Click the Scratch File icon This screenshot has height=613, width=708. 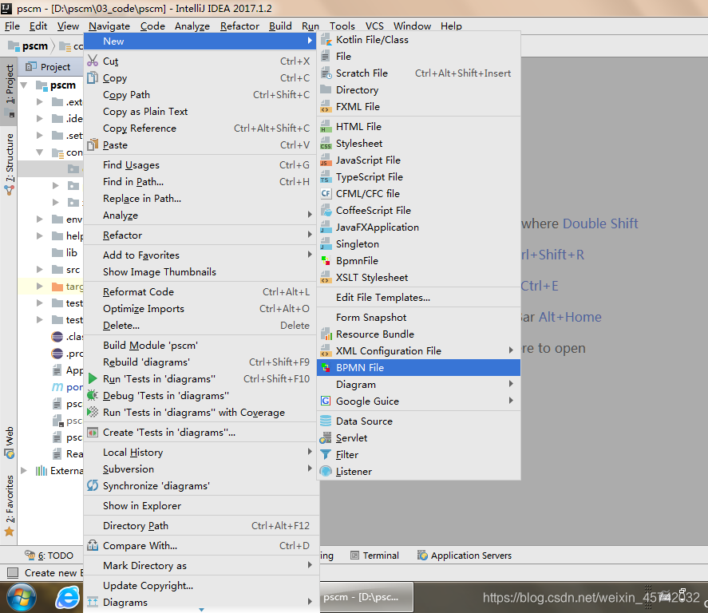[x=326, y=73]
